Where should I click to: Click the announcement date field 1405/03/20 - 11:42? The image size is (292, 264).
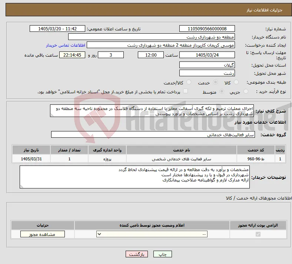57,29
